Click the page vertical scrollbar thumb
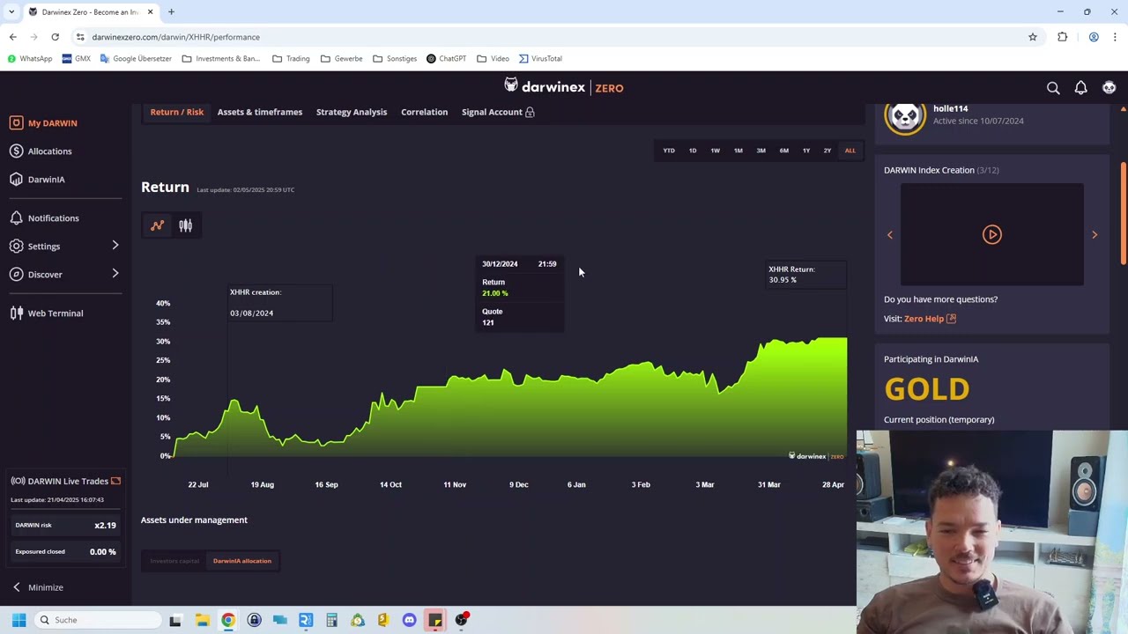The image size is (1128, 634). coord(1123,213)
